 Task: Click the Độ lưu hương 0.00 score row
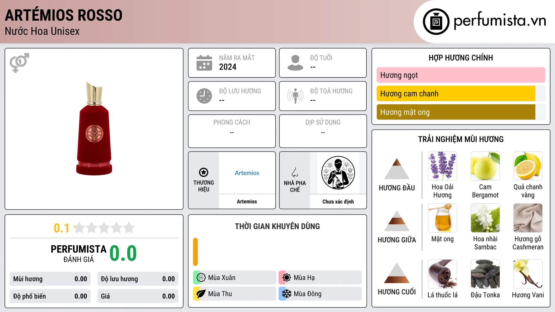pos(138,279)
